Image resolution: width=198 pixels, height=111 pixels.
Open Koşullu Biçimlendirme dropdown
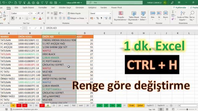pyautogui.click(x=121, y=16)
